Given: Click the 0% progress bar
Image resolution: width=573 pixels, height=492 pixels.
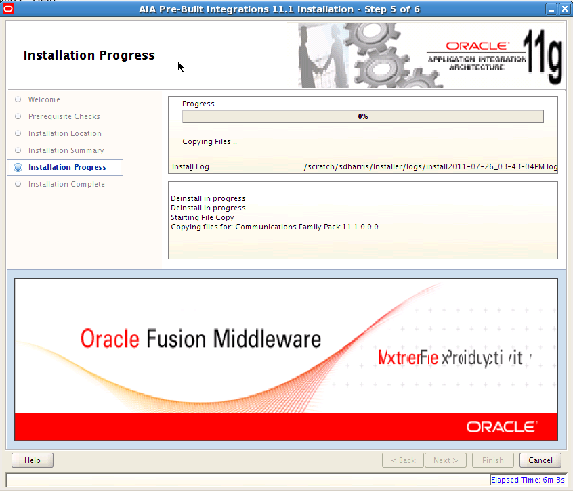Looking at the screenshot, I should tap(362, 116).
